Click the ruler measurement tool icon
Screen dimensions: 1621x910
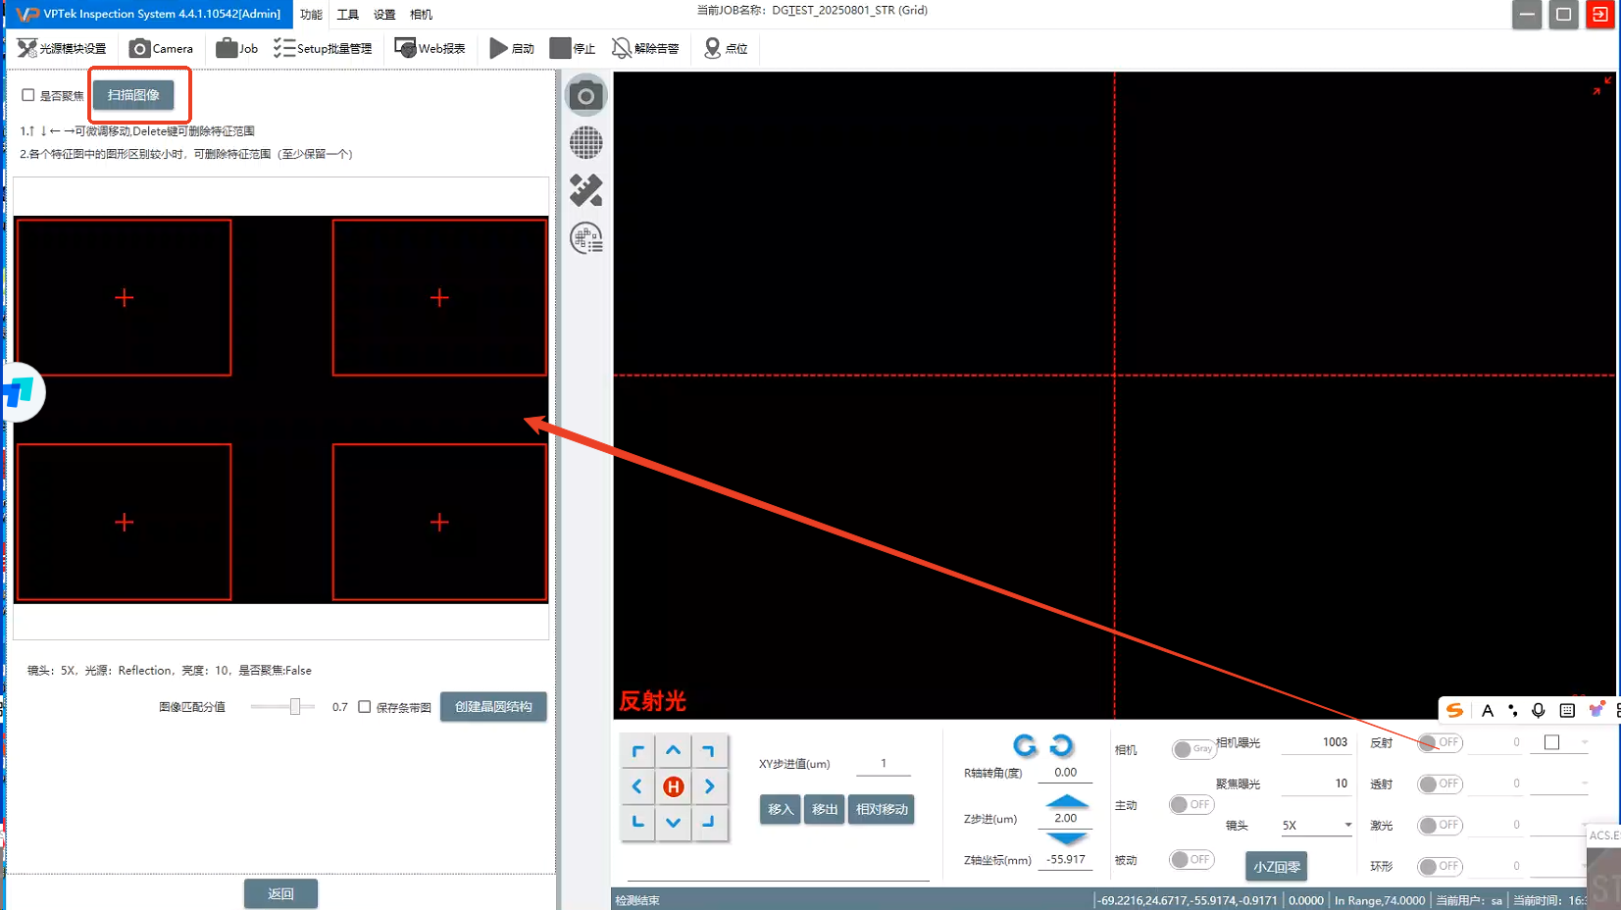586,190
